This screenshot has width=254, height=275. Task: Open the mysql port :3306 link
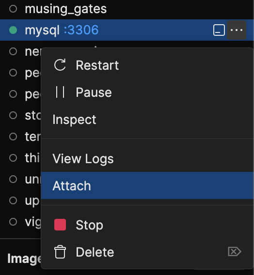81,30
